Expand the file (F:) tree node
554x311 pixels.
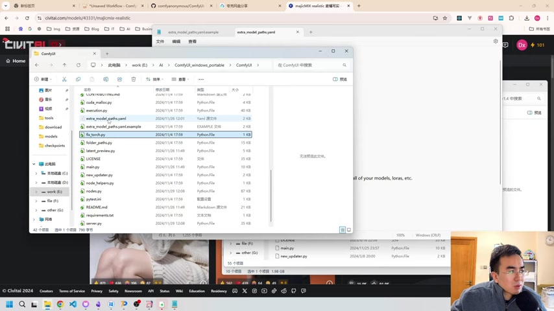pyautogui.click(x=36, y=201)
